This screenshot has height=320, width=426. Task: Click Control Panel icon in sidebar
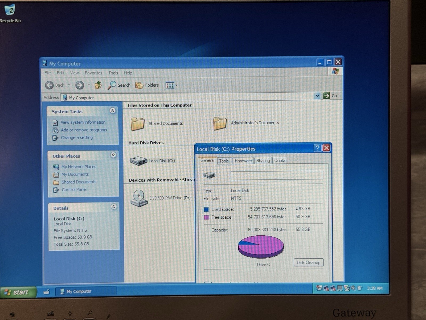(x=56, y=190)
